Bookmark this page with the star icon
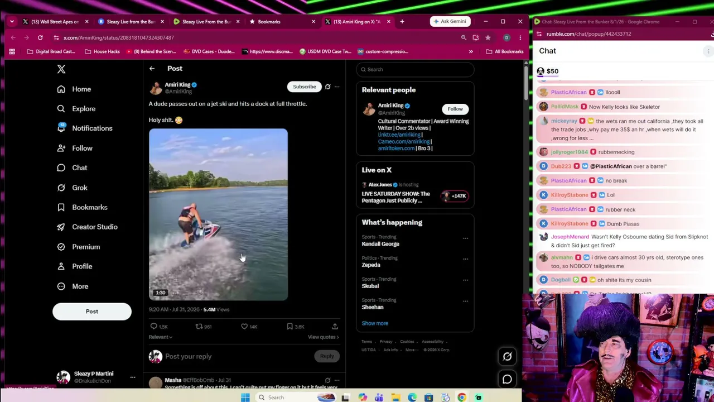This screenshot has width=714, height=402. pos(488,38)
